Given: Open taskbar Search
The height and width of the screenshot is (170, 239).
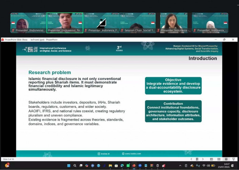Looking at the screenshot, I should (x=75, y=166).
